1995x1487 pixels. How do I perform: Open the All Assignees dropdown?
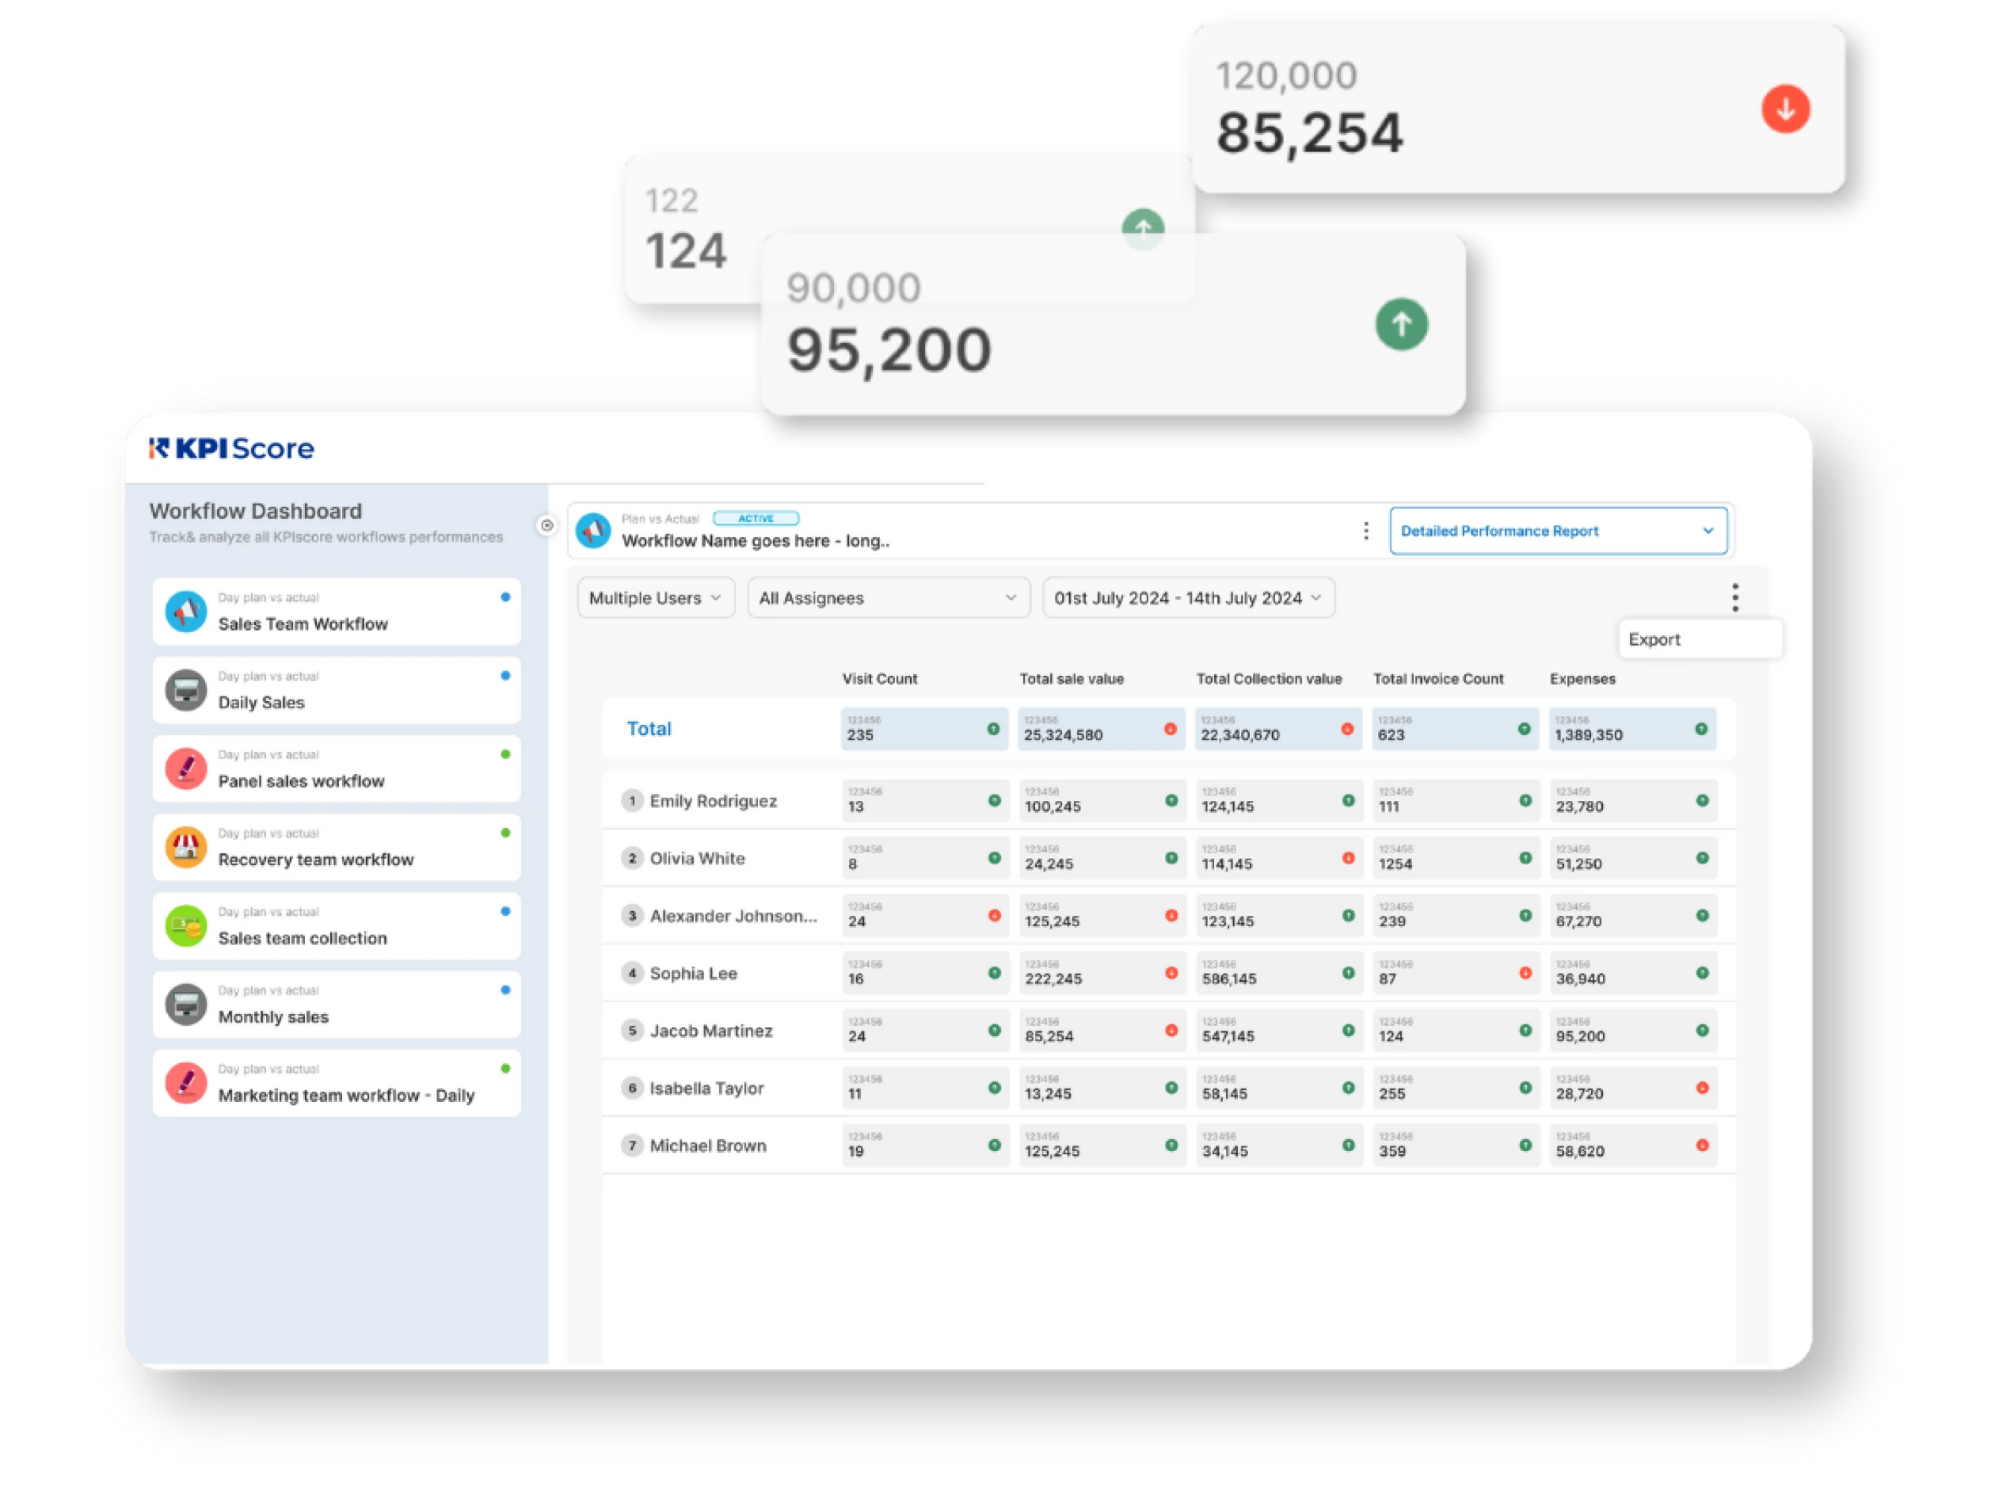click(888, 597)
